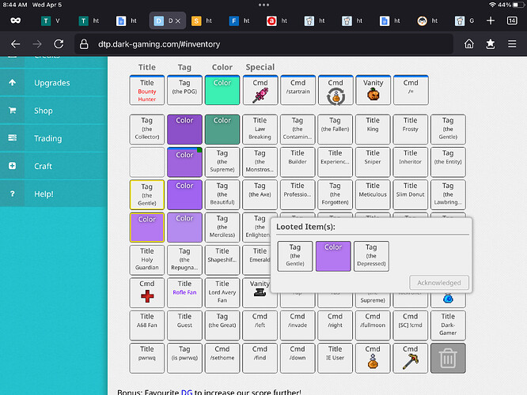Select Cmd /sethome item
Screen dimensions: 527x395
pos(222,358)
